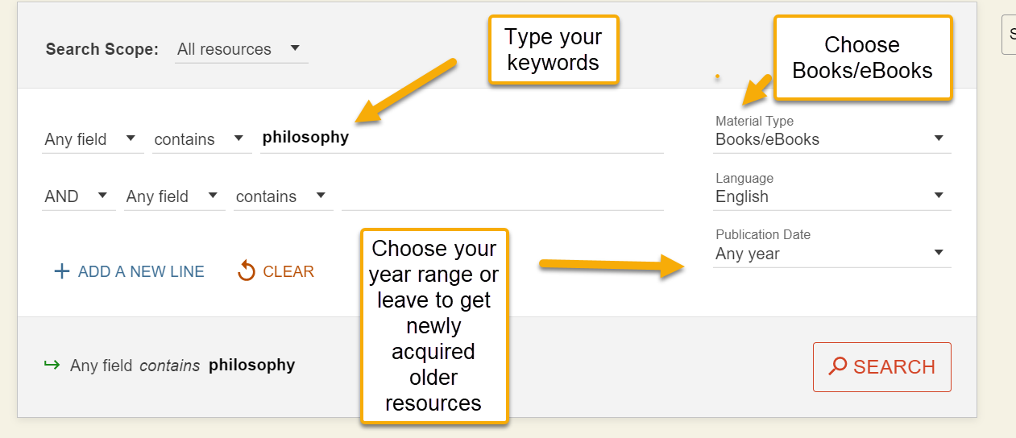Click the Search Scope dropdown arrow
This screenshot has height=438, width=1016.
(x=294, y=48)
